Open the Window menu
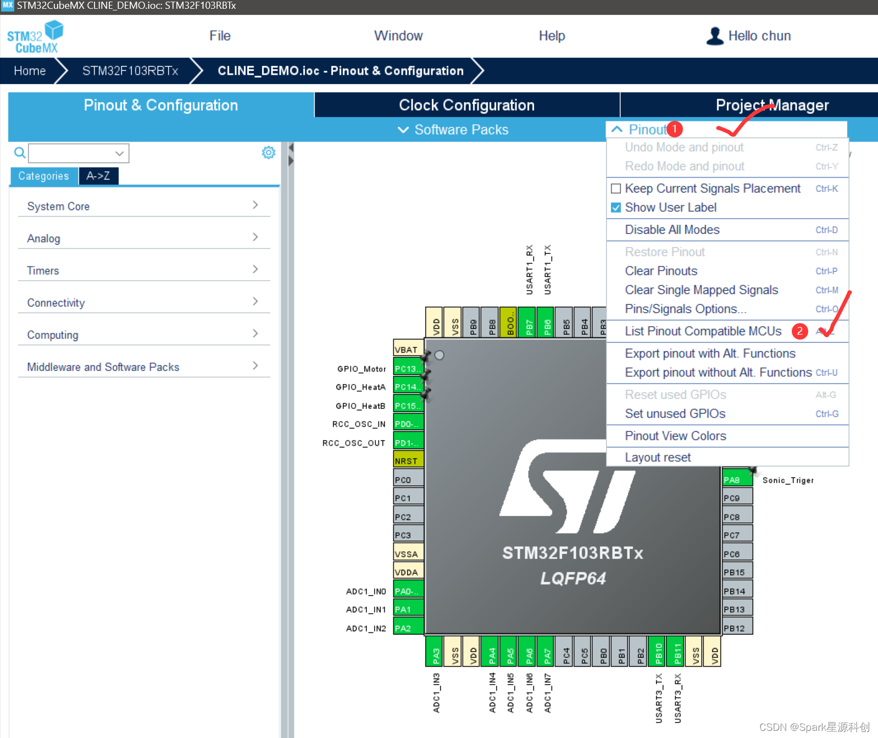Image resolution: width=878 pixels, height=738 pixels. pos(398,36)
